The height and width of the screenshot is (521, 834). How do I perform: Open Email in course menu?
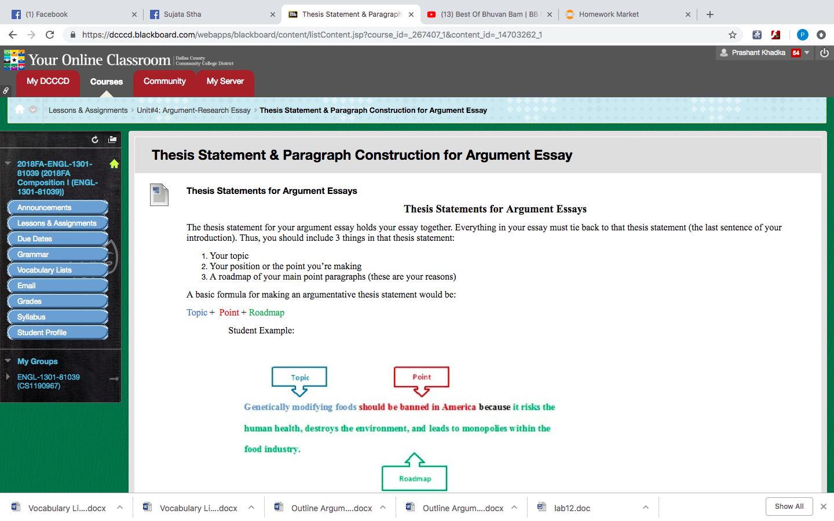tap(58, 285)
